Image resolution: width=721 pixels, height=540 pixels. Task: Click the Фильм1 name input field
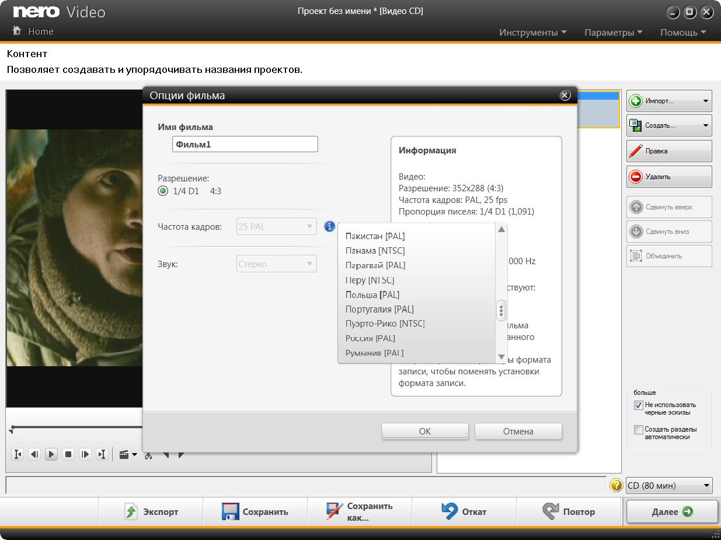click(245, 144)
